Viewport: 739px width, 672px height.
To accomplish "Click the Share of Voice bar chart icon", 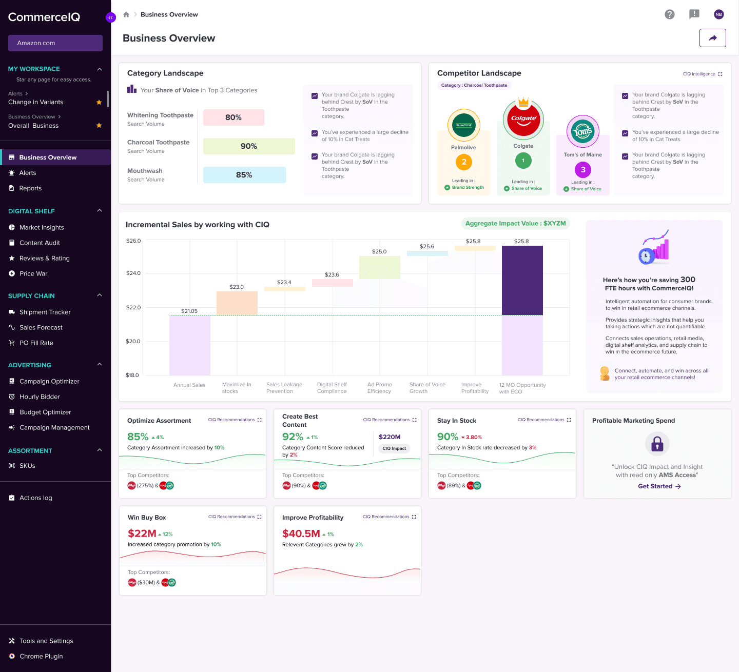I will point(132,89).
